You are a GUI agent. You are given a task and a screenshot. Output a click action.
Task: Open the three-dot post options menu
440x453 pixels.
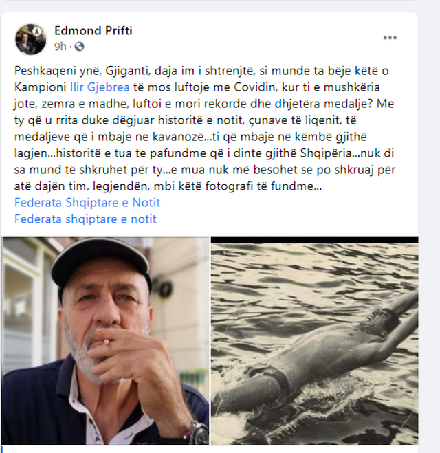(390, 38)
